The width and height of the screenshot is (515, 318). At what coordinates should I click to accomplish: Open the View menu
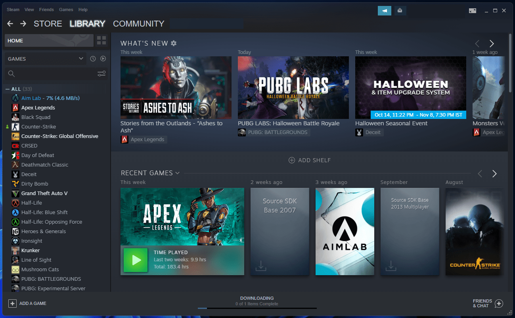tap(29, 10)
